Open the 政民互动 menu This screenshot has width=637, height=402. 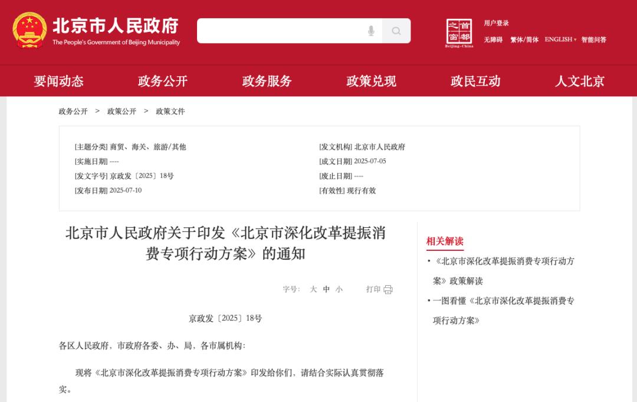point(475,81)
